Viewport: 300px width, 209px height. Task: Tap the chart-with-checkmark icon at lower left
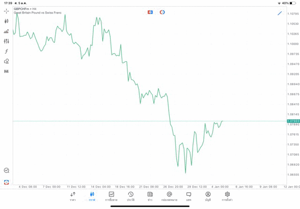(x=6, y=171)
